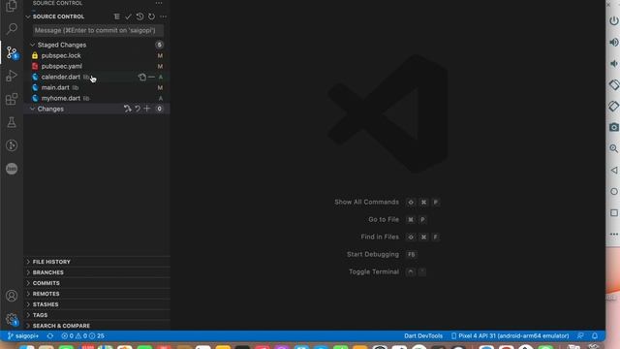This screenshot has width=620, height=349.
Task: Open More Actions in Source Control toolbar
Action: click(x=164, y=16)
